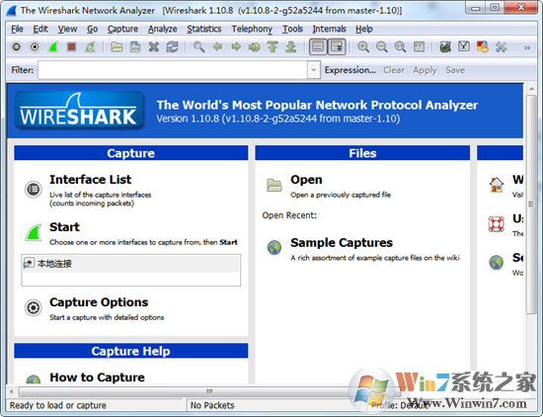This screenshot has height=417, width=543.
Task: Open capture interfaces list toolbar icon
Action: (x=16, y=46)
